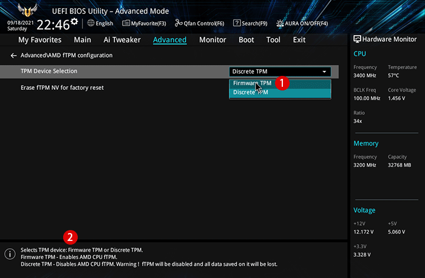Click the info icon in help area
The image size is (425, 278).
click(10, 254)
